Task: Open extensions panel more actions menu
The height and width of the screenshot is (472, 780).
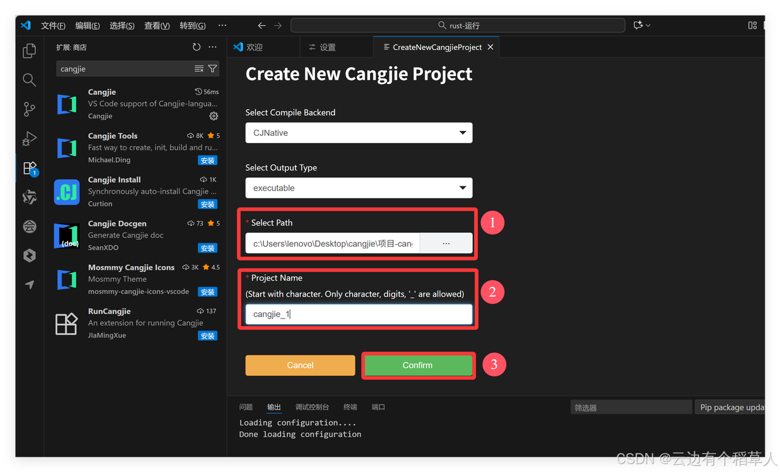Action: pos(212,47)
